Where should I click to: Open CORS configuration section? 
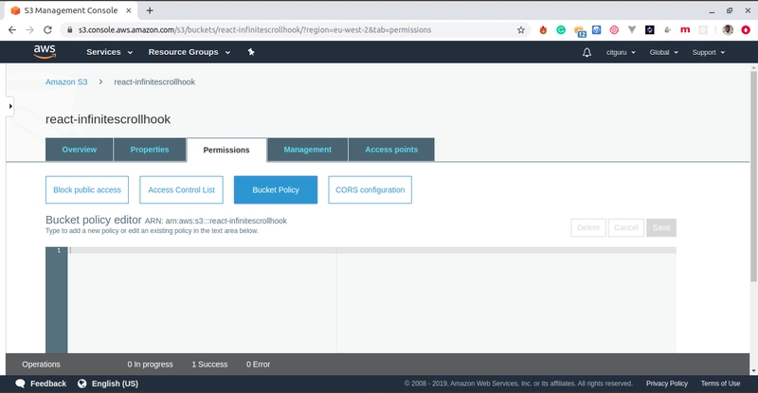tap(370, 190)
